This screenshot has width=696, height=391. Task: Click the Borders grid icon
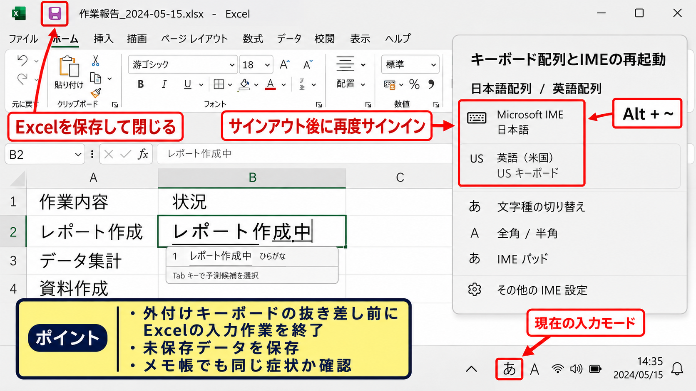pyautogui.click(x=219, y=84)
